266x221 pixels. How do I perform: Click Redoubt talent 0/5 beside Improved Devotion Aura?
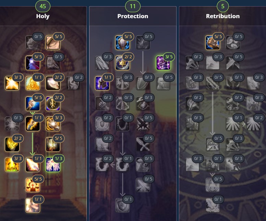(x=143, y=42)
